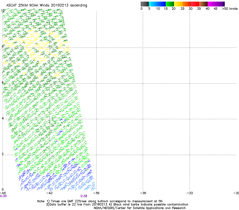Click the latitude label 6 on axis
The image size is (239, 210).
[3, 82]
